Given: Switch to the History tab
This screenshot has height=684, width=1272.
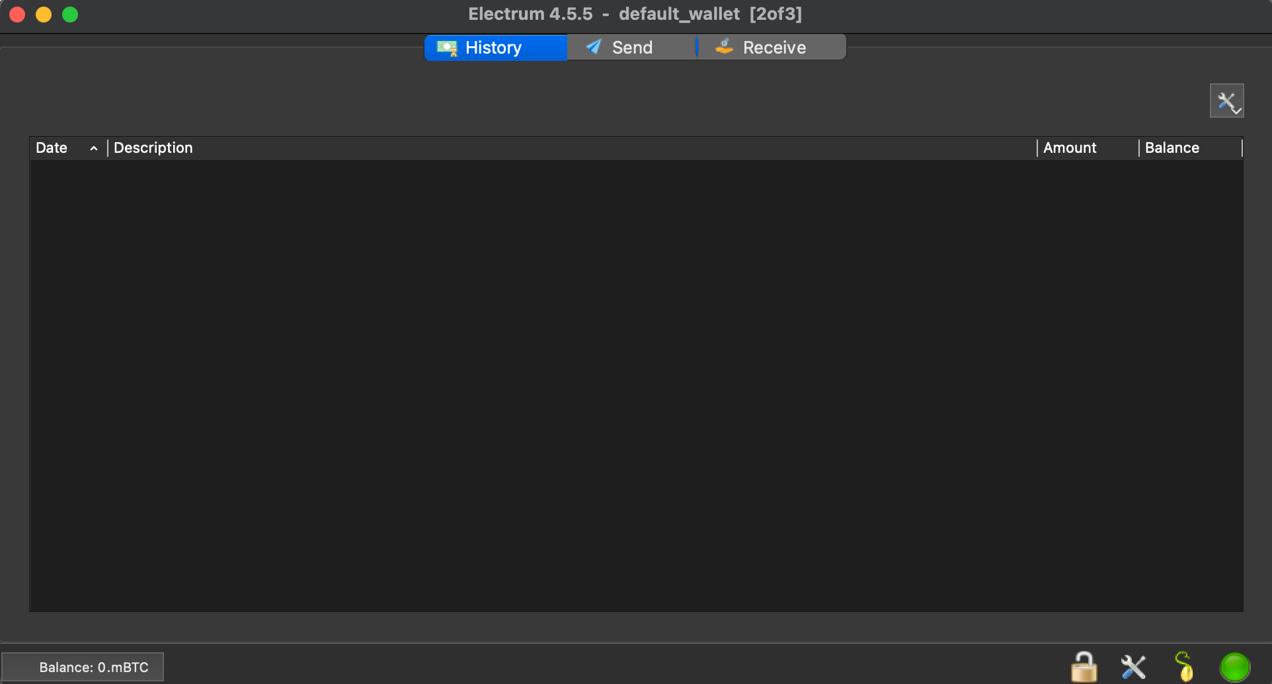Looking at the screenshot, I should (x=495, y=48).
